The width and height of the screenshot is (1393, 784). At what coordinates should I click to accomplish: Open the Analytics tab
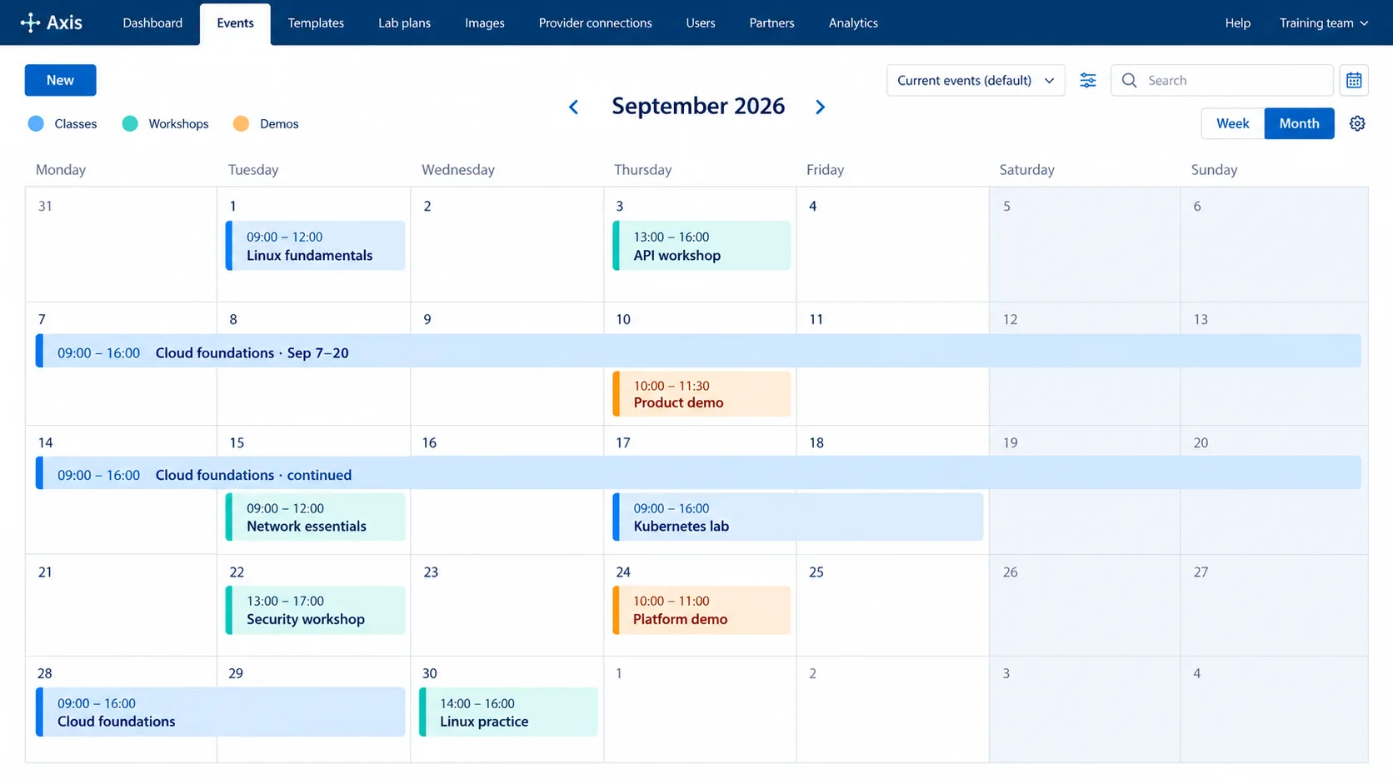853,22
